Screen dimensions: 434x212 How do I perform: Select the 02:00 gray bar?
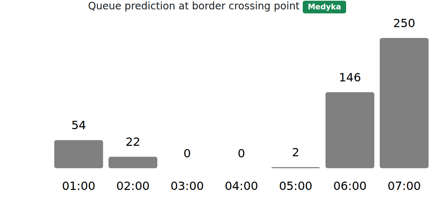pyautogui.click(x=133, y=162)
